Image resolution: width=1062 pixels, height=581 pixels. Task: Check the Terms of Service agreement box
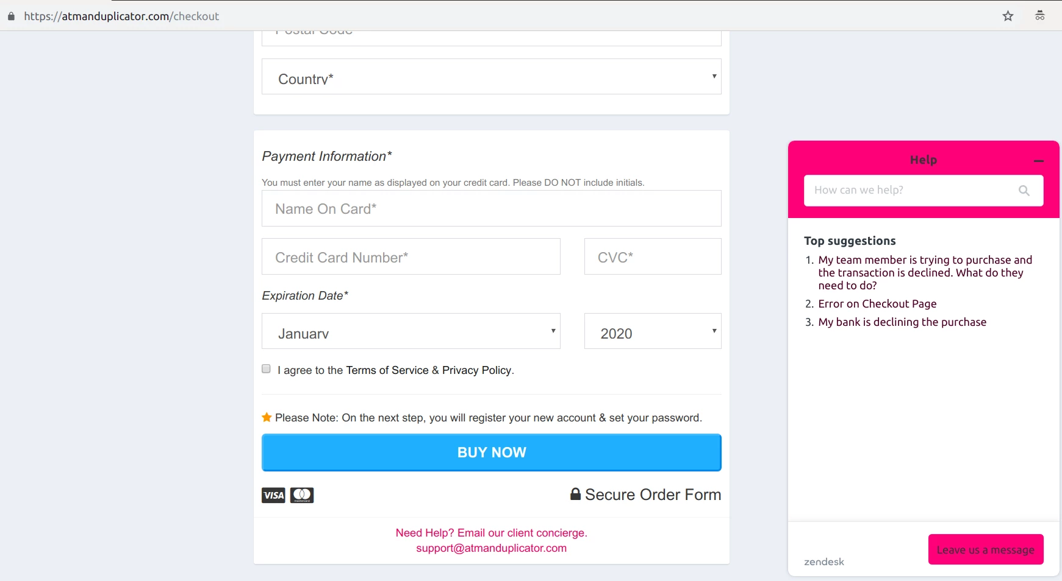266,368
